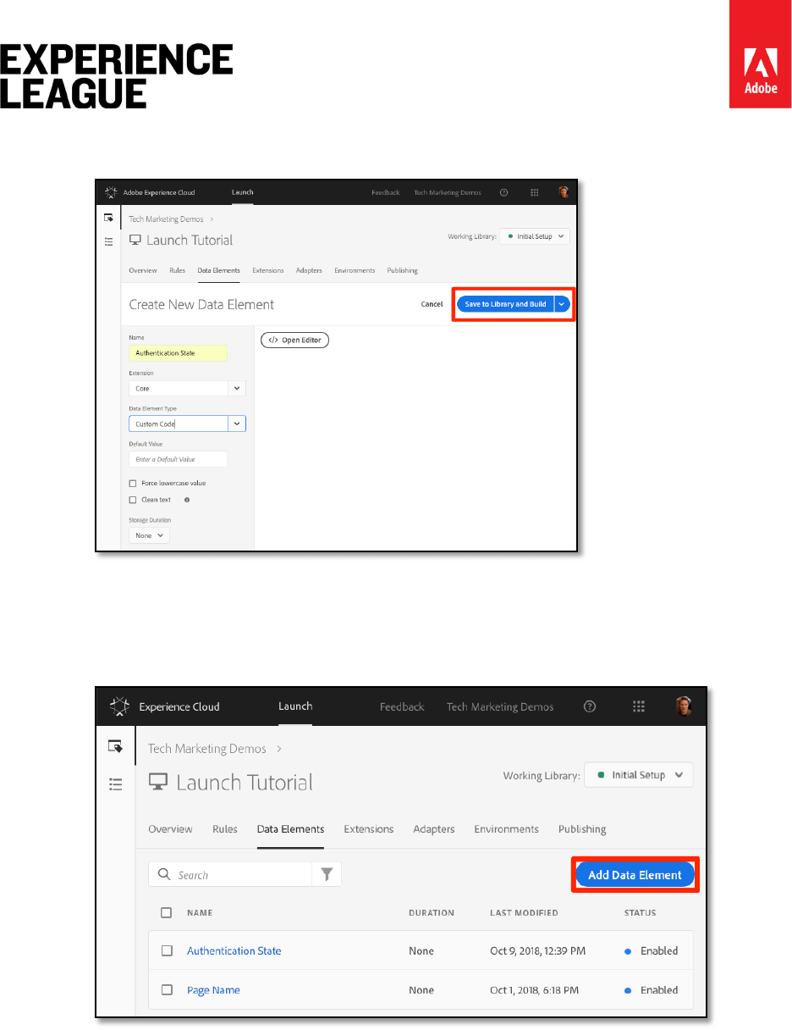Check the Authentication State row checkbox
This screenshot has width=792, height=1030.
(167, 951)
